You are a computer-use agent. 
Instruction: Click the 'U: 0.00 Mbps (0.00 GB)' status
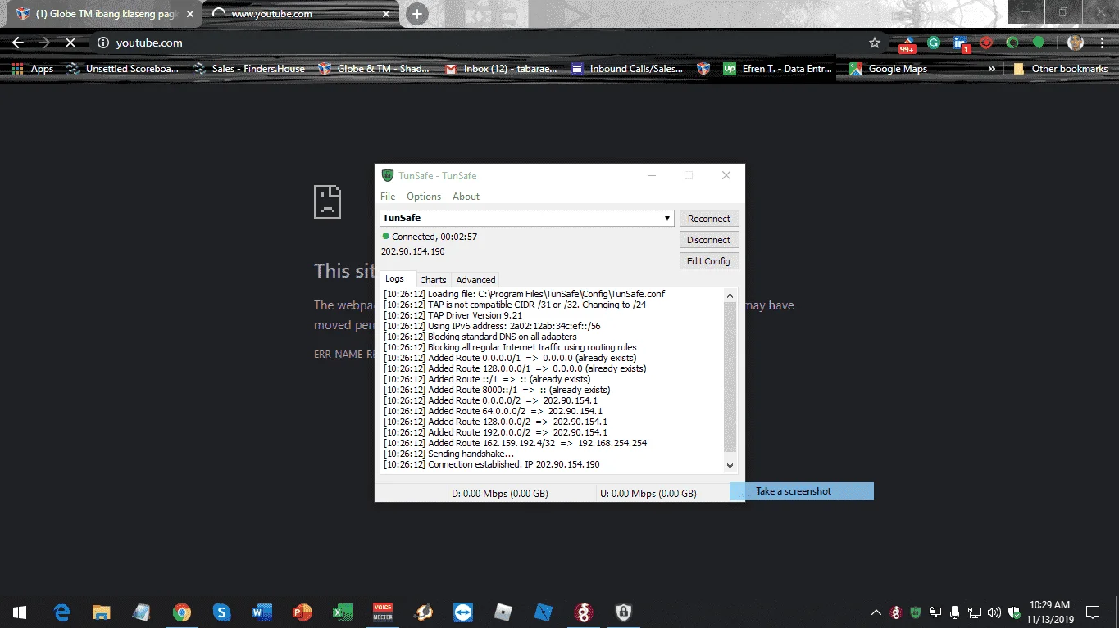coord(648,493)
